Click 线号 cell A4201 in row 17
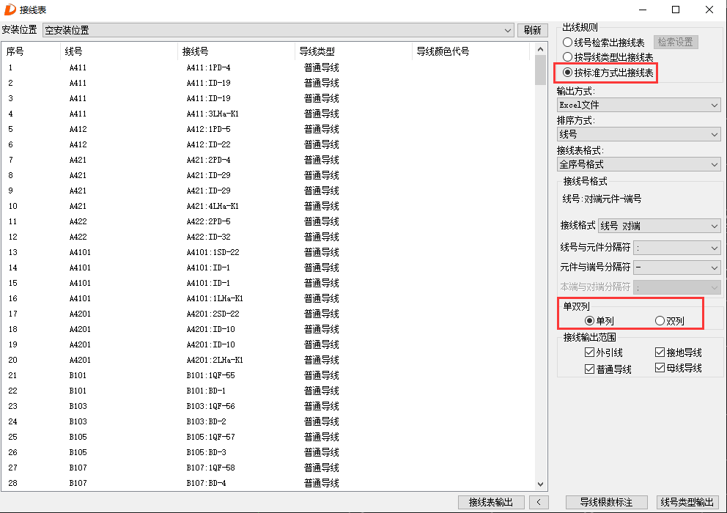 (80, 314)
